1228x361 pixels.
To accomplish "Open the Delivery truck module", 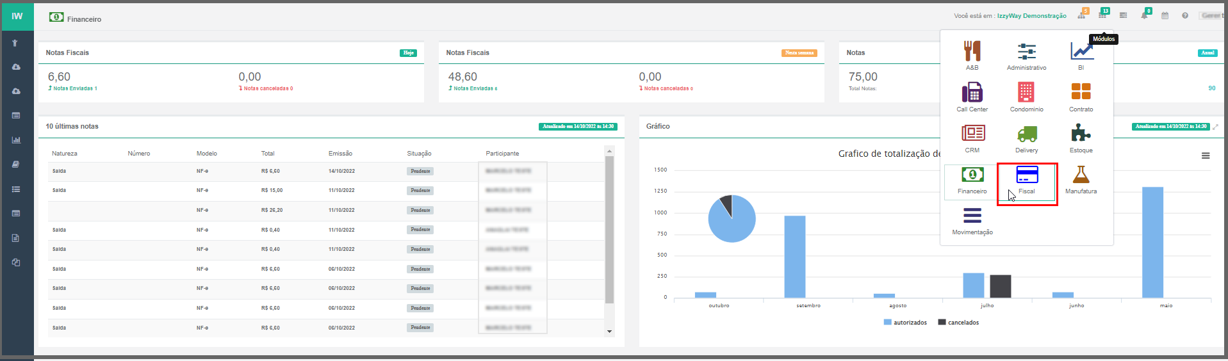I will click(x=1026, y=138).
